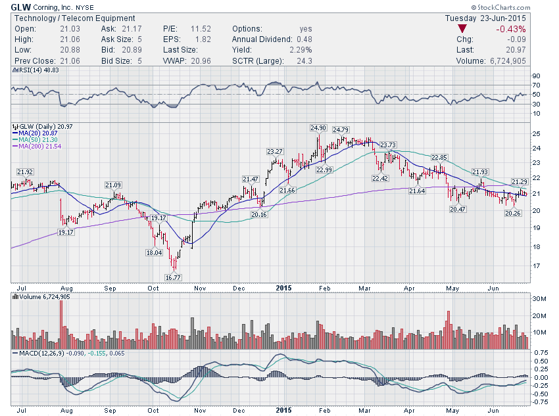Click the red down-arrow change indicator

coord(462,29)
